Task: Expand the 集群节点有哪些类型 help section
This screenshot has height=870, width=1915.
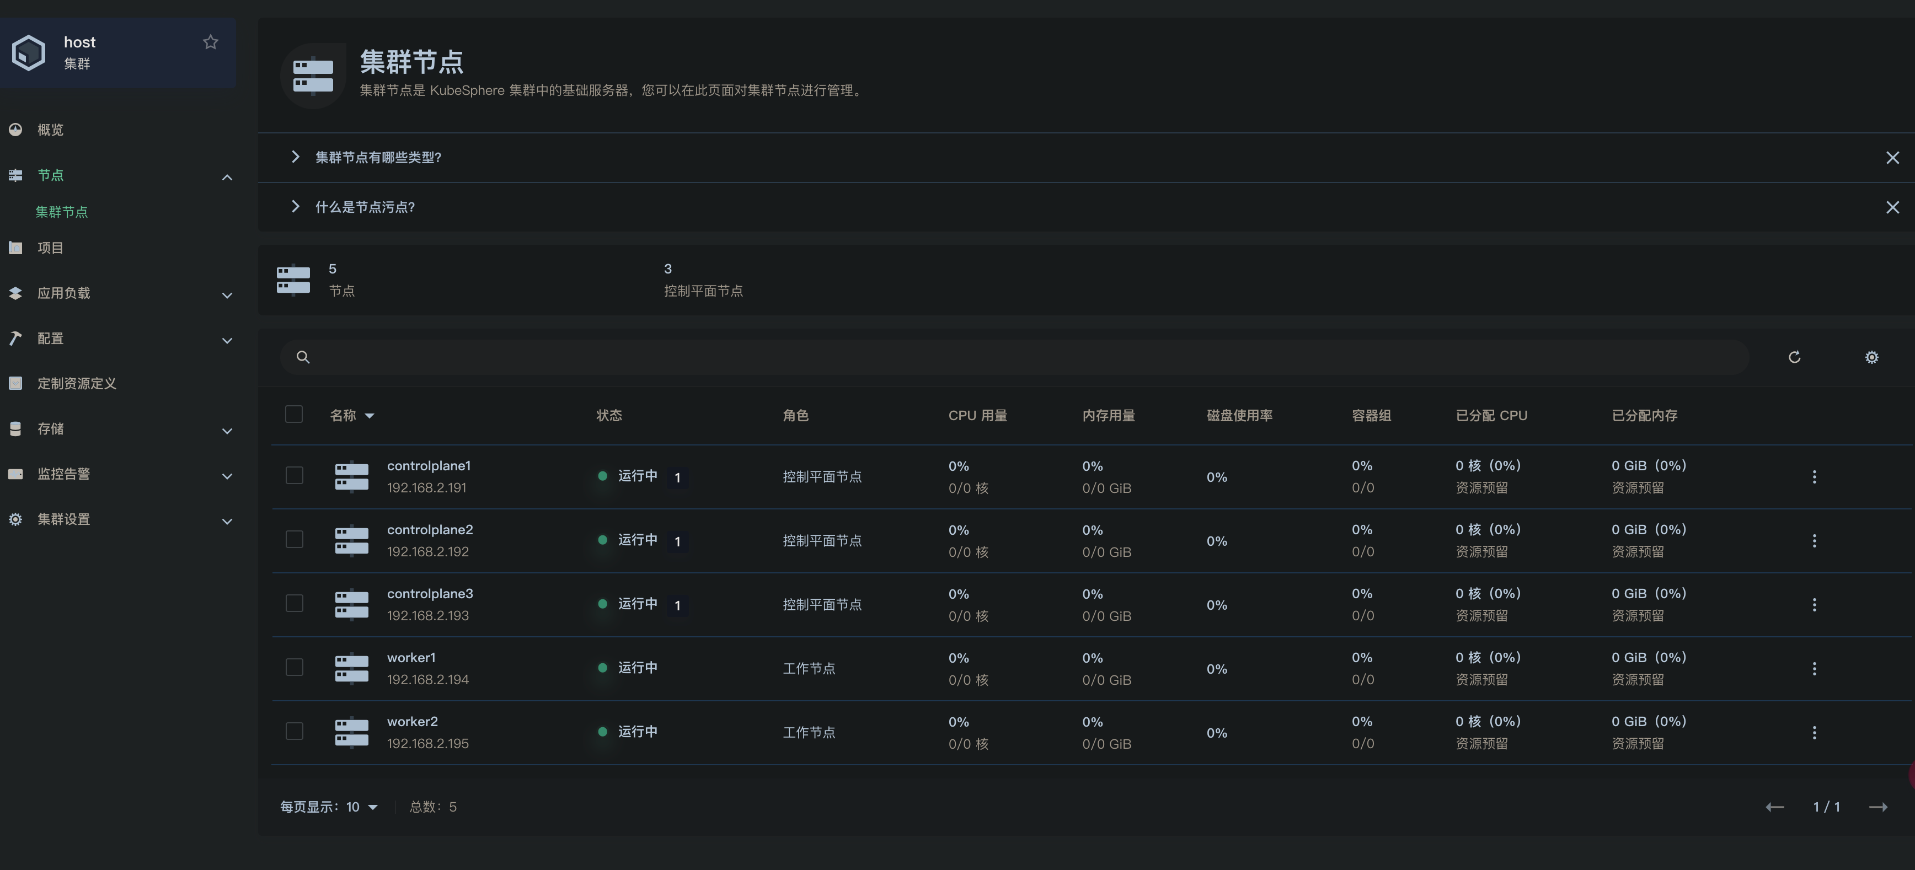Action: click(295, 157)
